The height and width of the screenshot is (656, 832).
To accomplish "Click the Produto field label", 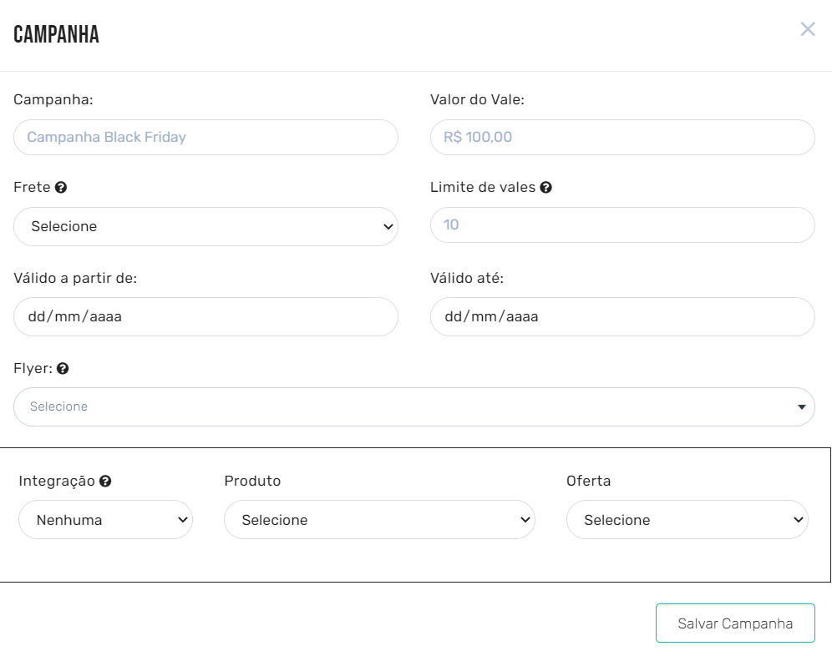I will (252, 481).
